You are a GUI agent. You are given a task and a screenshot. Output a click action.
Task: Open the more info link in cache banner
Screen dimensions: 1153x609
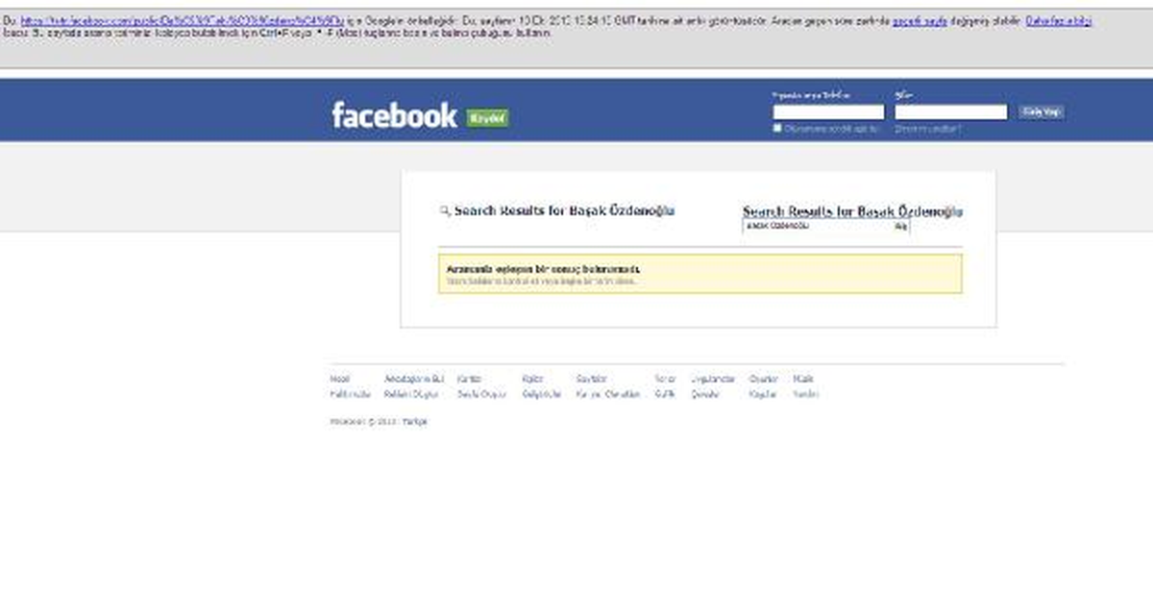click(x=1059, y=20)
